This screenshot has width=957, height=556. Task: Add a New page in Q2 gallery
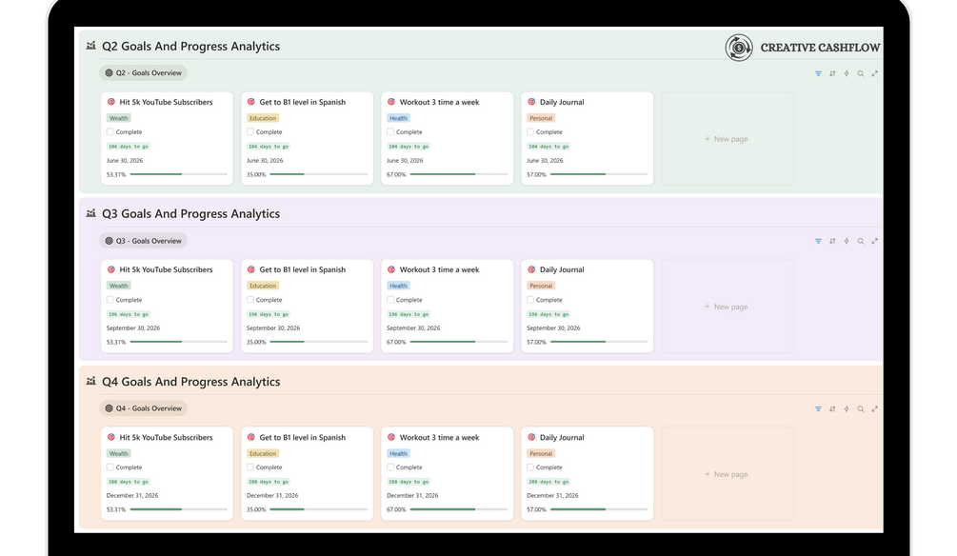(727, 139)
